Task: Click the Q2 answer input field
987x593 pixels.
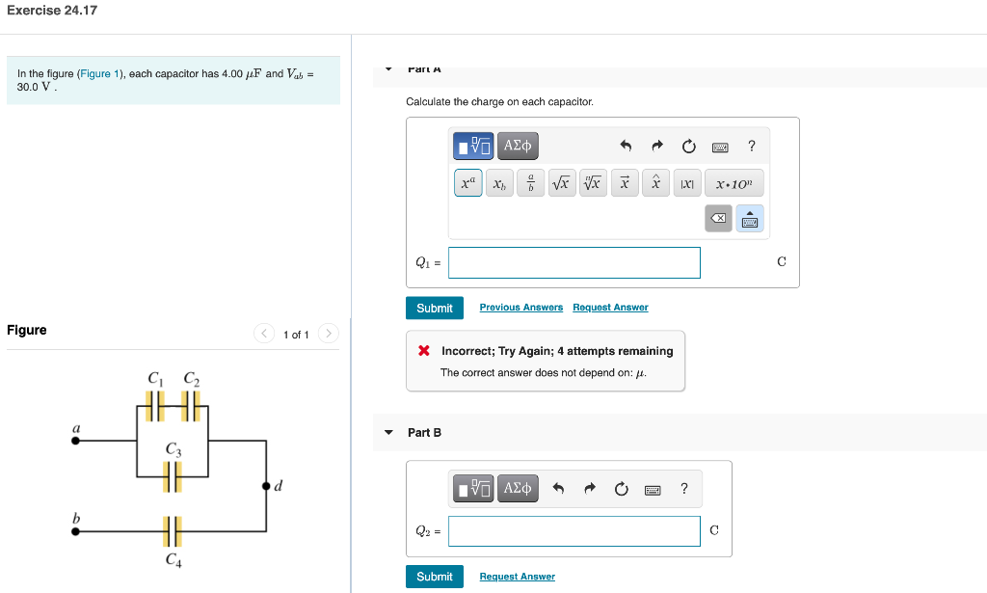Action: coord(574,531)
